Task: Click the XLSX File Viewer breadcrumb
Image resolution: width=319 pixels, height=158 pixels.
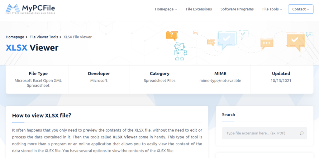Action: click(78, 37)
